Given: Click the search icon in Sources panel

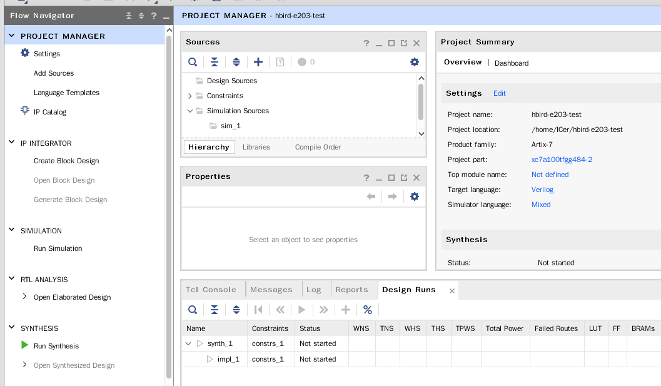Looking at the screenshot, I should tap(193, 62).
